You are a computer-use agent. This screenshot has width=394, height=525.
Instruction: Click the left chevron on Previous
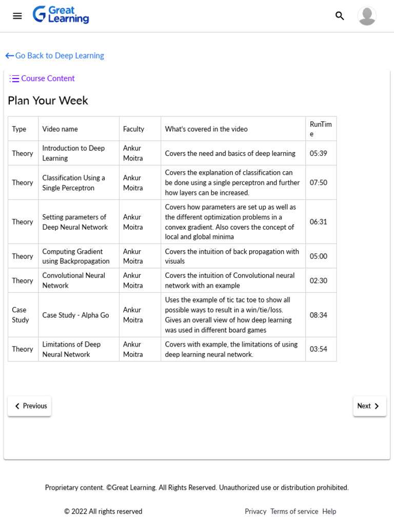pos(17,406)
